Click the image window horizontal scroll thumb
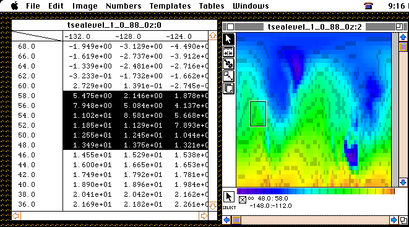 [x=236, y=220]
